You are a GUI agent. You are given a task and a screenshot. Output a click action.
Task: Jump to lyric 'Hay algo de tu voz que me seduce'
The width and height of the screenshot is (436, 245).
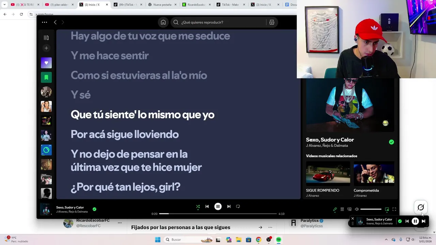tap(150, 36)
